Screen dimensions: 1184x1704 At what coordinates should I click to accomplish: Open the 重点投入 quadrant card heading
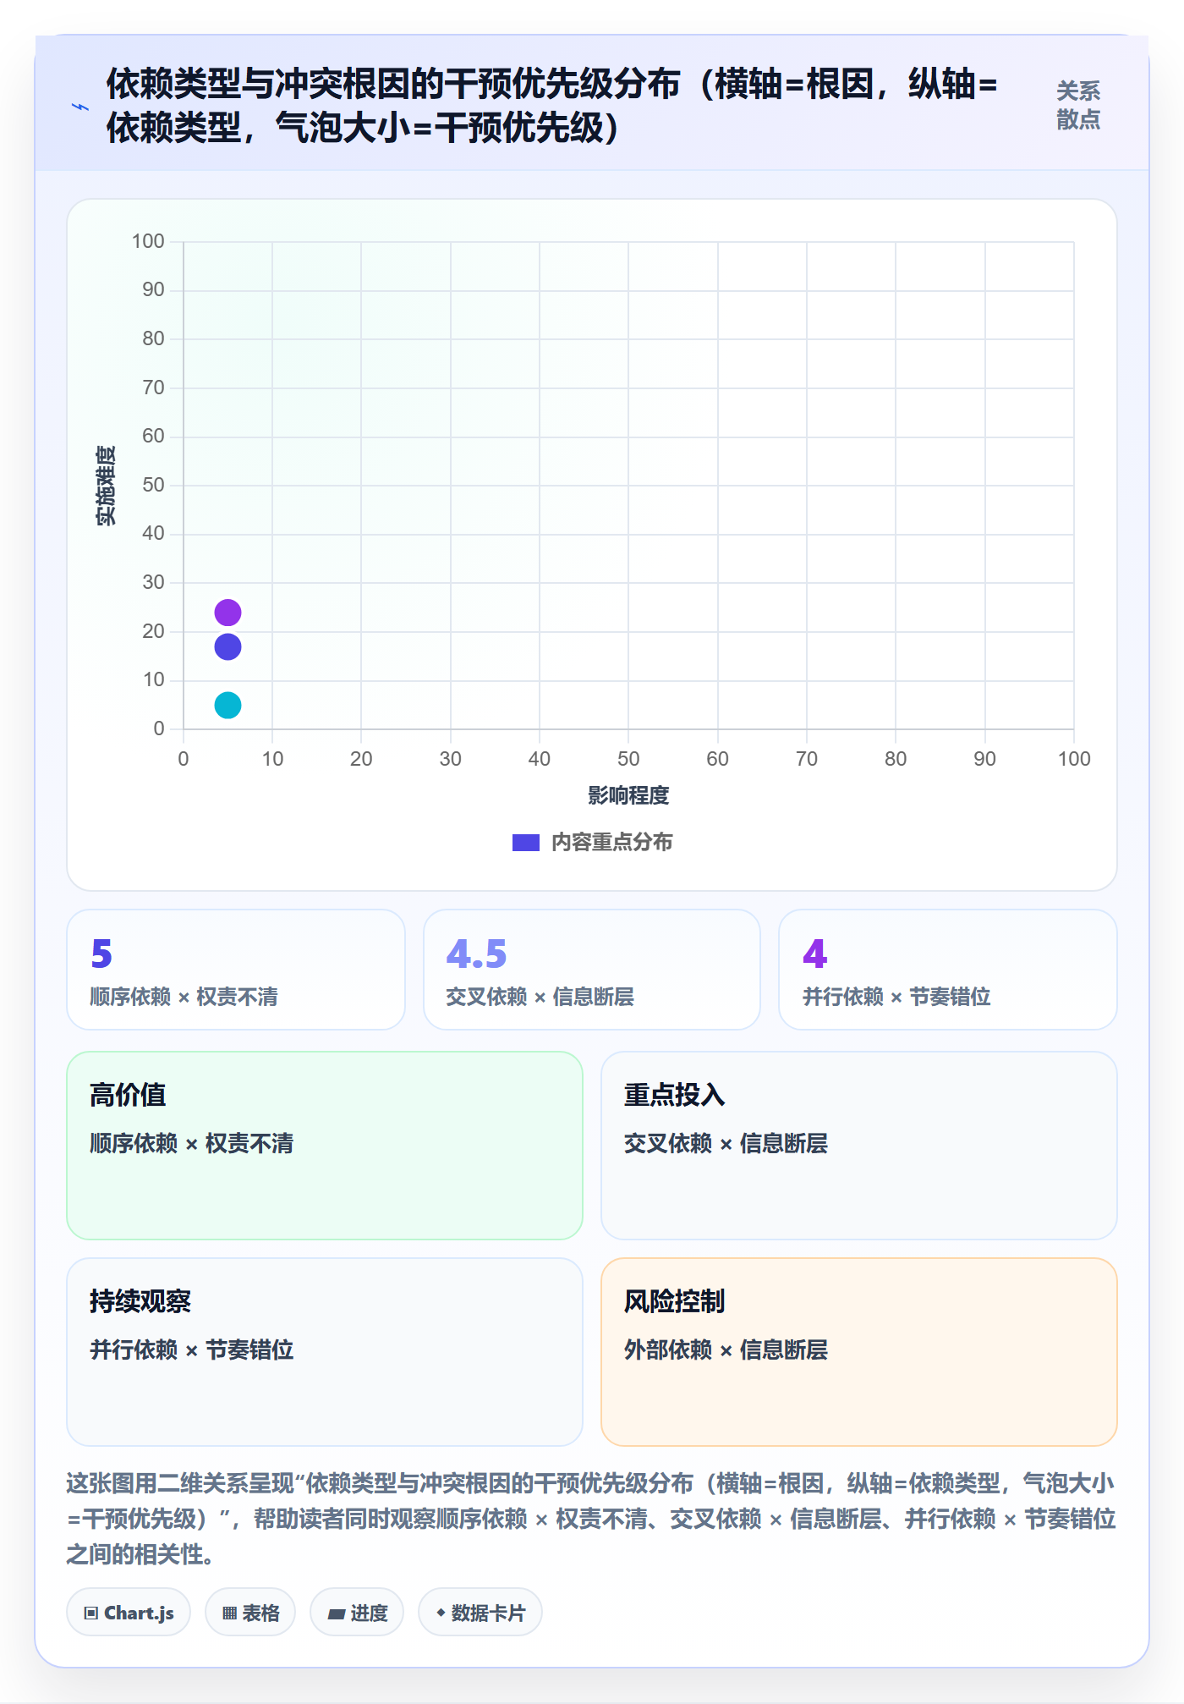click(x=675, y=1095)
